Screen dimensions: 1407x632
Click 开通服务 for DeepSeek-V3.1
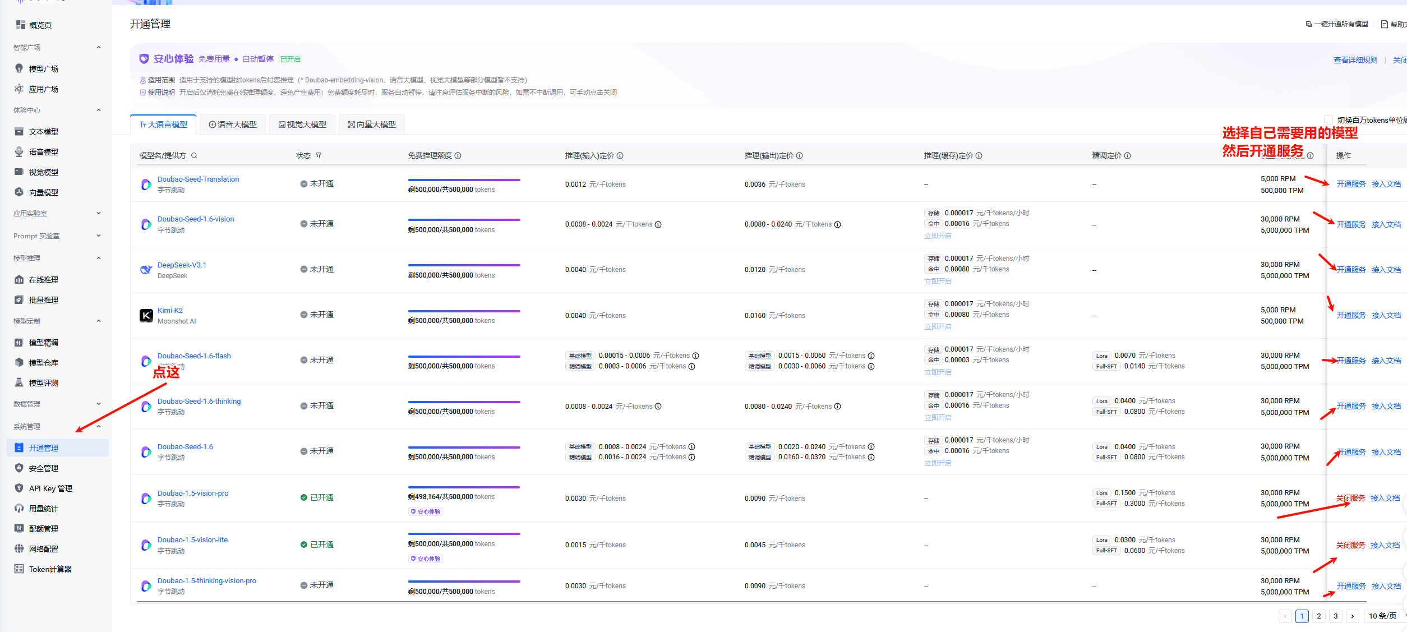pyautogui.click(x=1351, y=270)
